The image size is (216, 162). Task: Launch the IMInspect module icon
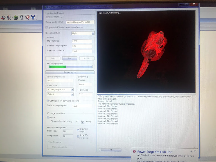click(x=9, y=17)
